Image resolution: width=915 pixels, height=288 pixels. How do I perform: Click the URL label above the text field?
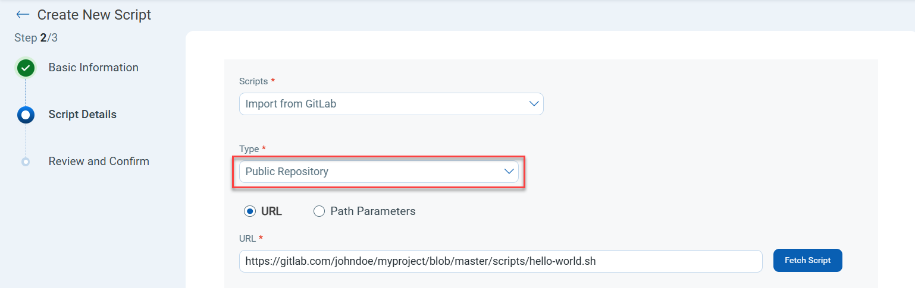tap(247, 238)
